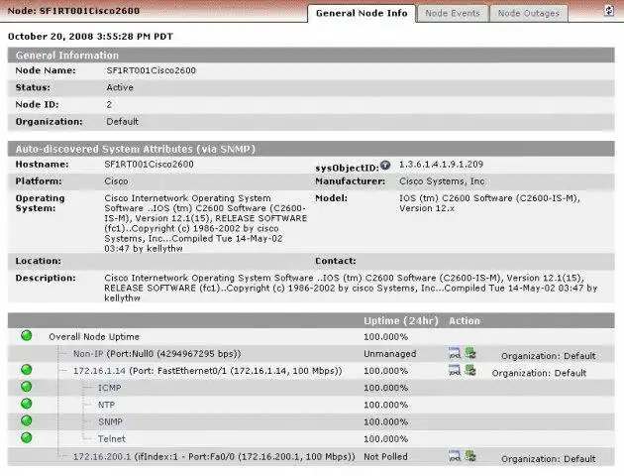
Task: Open the Node Events tab
Action: [453, 14]
